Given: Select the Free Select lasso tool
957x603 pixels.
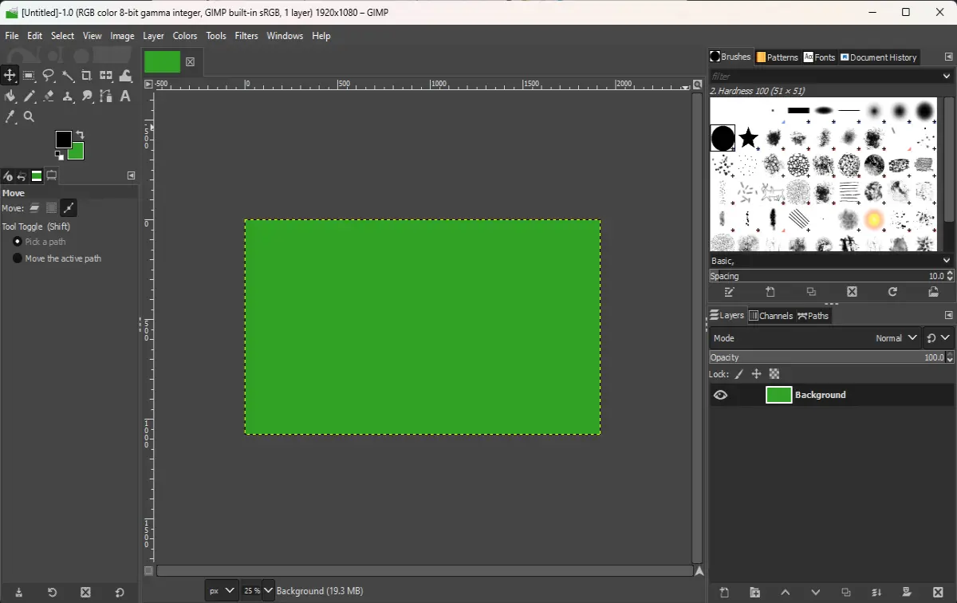Looking at the screenshot, I should click(49, 76).
